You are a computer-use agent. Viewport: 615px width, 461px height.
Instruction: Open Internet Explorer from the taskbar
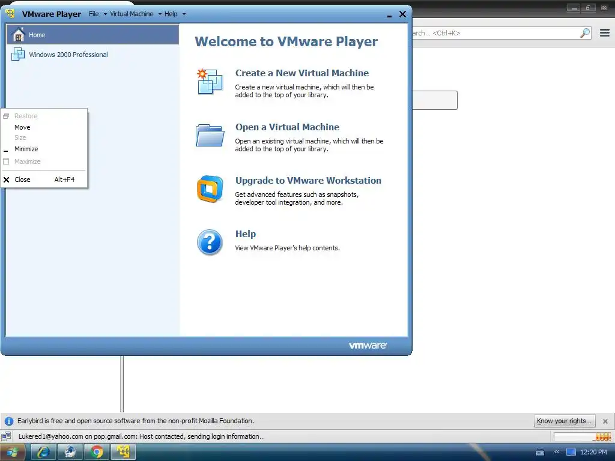tap(43, 452)
